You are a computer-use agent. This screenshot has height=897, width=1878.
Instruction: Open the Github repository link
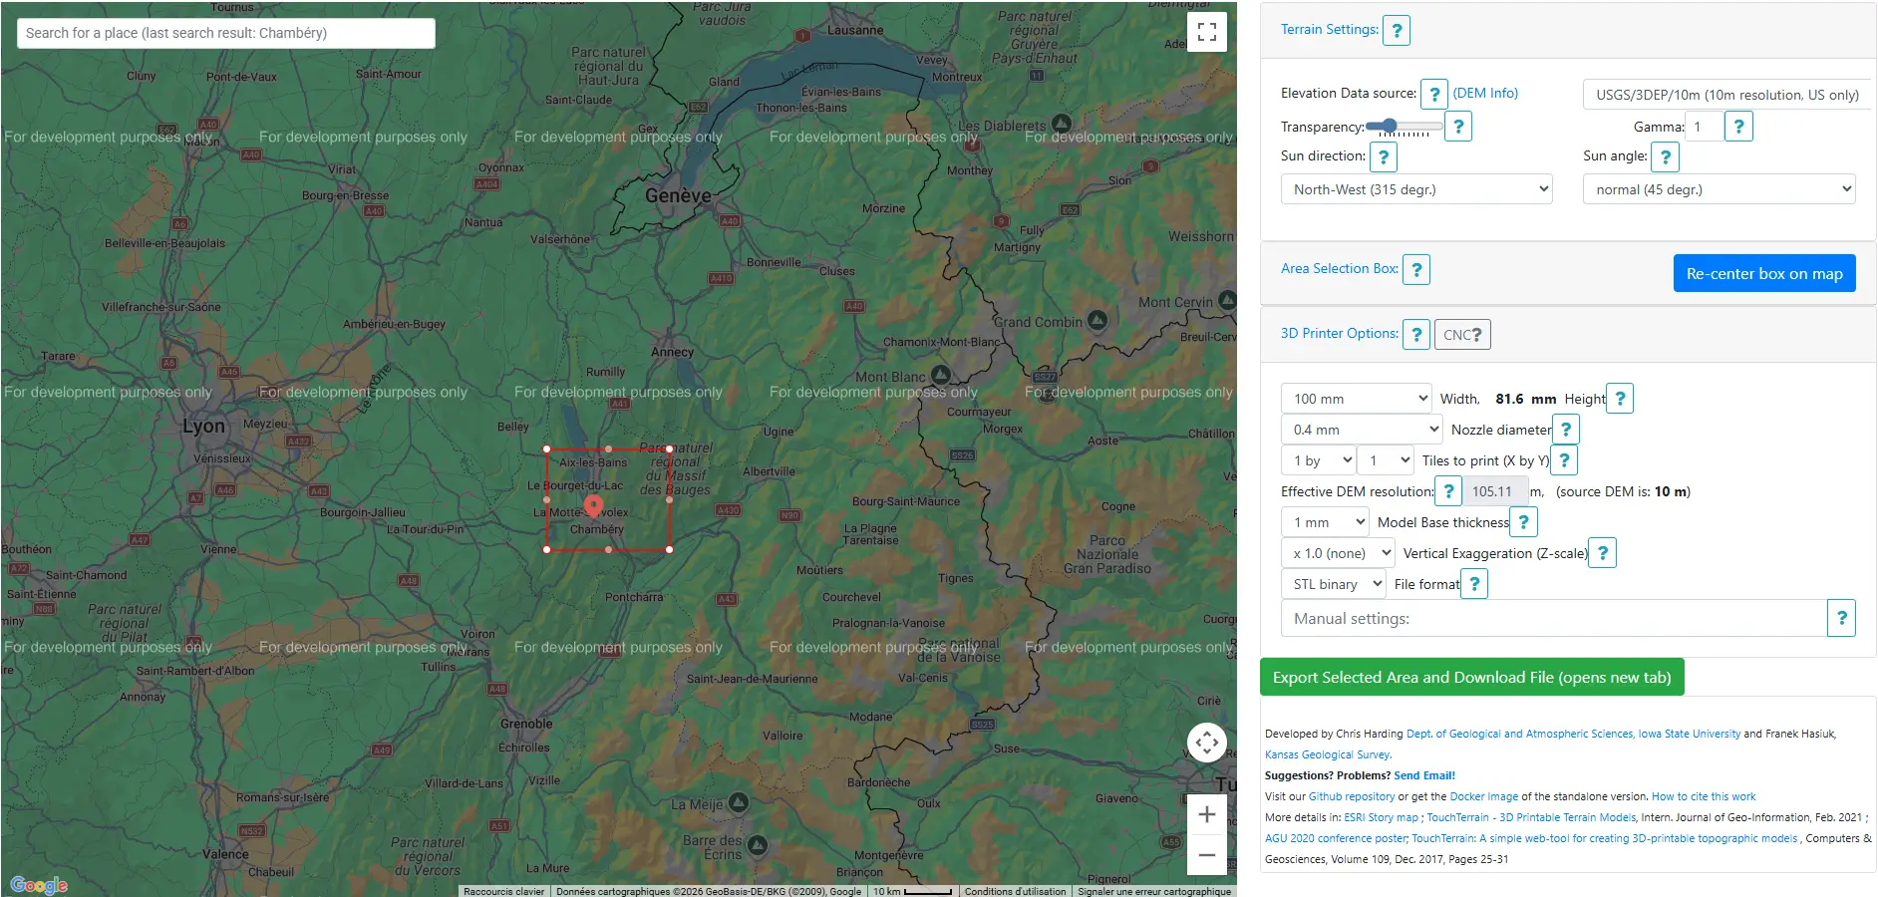(1352, 796)
